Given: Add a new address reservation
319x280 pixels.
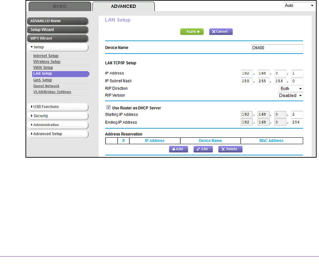Looking at the screenshot, I should pos(178,149).
